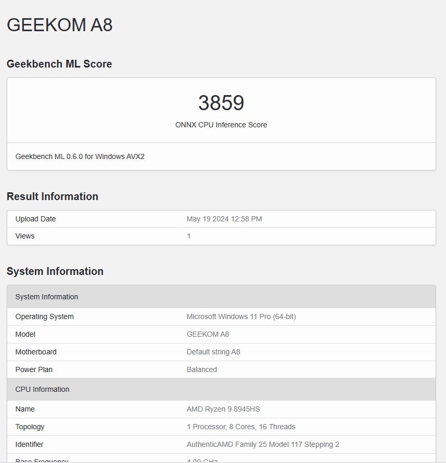Click the Upload Date row label
Image resolution: width=446 pixels, height=463 pixels.
(35, 219)
